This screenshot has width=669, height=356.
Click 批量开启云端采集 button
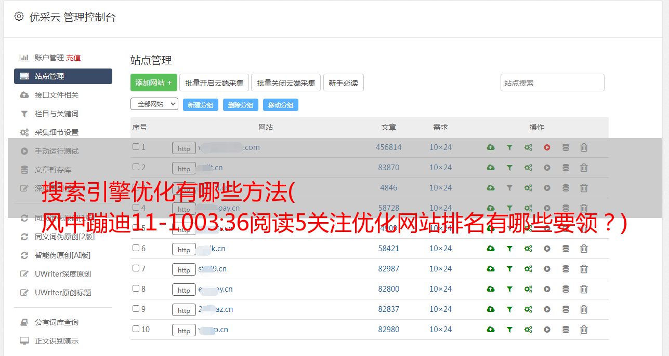coord(214,83)
